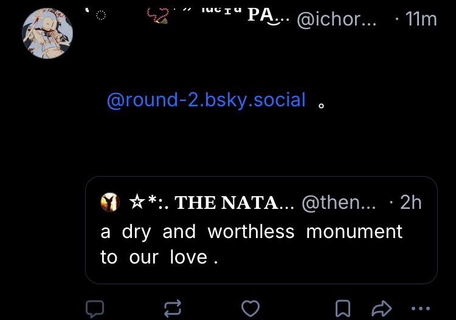456x320 pixels.
Task: Click the 'to our love' text line
Action: 159,257
